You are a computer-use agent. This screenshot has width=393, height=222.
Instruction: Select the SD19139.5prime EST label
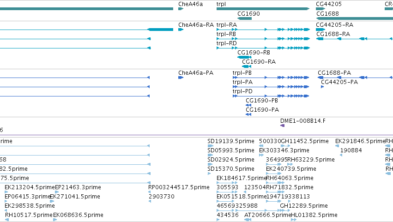coord(231,141)
